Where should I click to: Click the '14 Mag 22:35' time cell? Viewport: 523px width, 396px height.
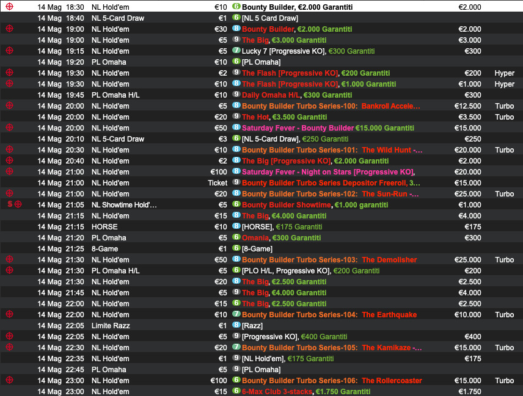[60, 359]
